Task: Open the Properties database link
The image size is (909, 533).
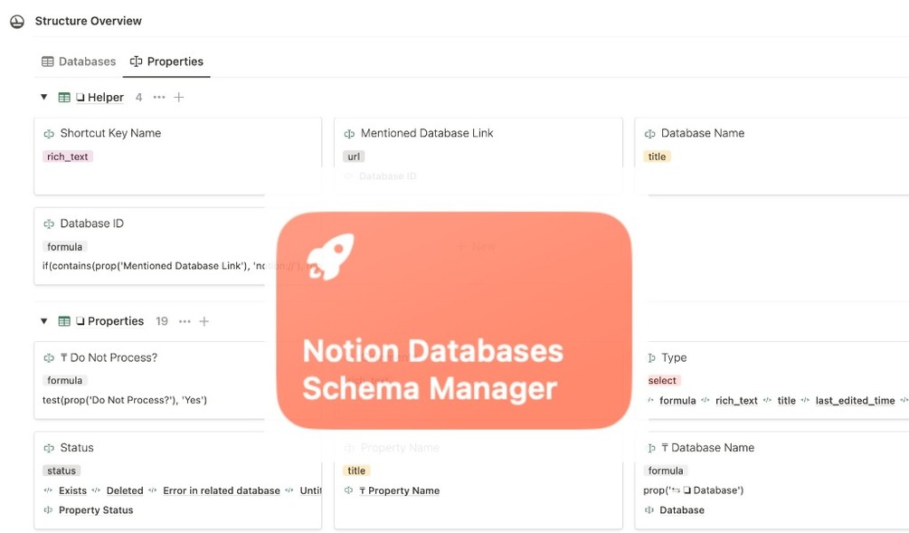Action: click(x=109, y=321)
